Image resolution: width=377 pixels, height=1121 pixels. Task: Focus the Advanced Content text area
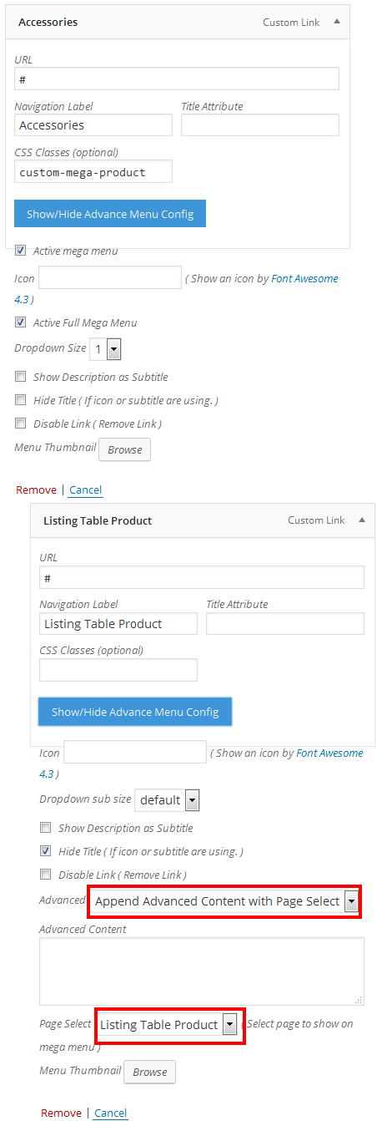click(202, 971)
